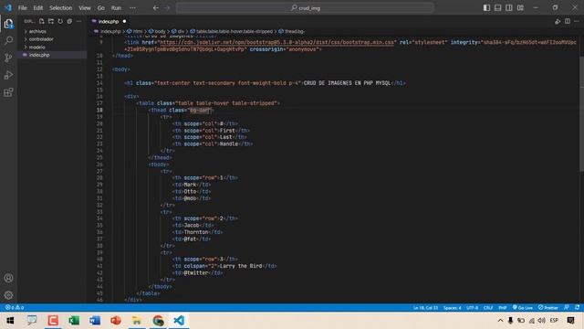Image resolution: width=584 pixels, height=329 pixels.
Task: Click index.php in the breadcrumb
Action: [110, 31]
